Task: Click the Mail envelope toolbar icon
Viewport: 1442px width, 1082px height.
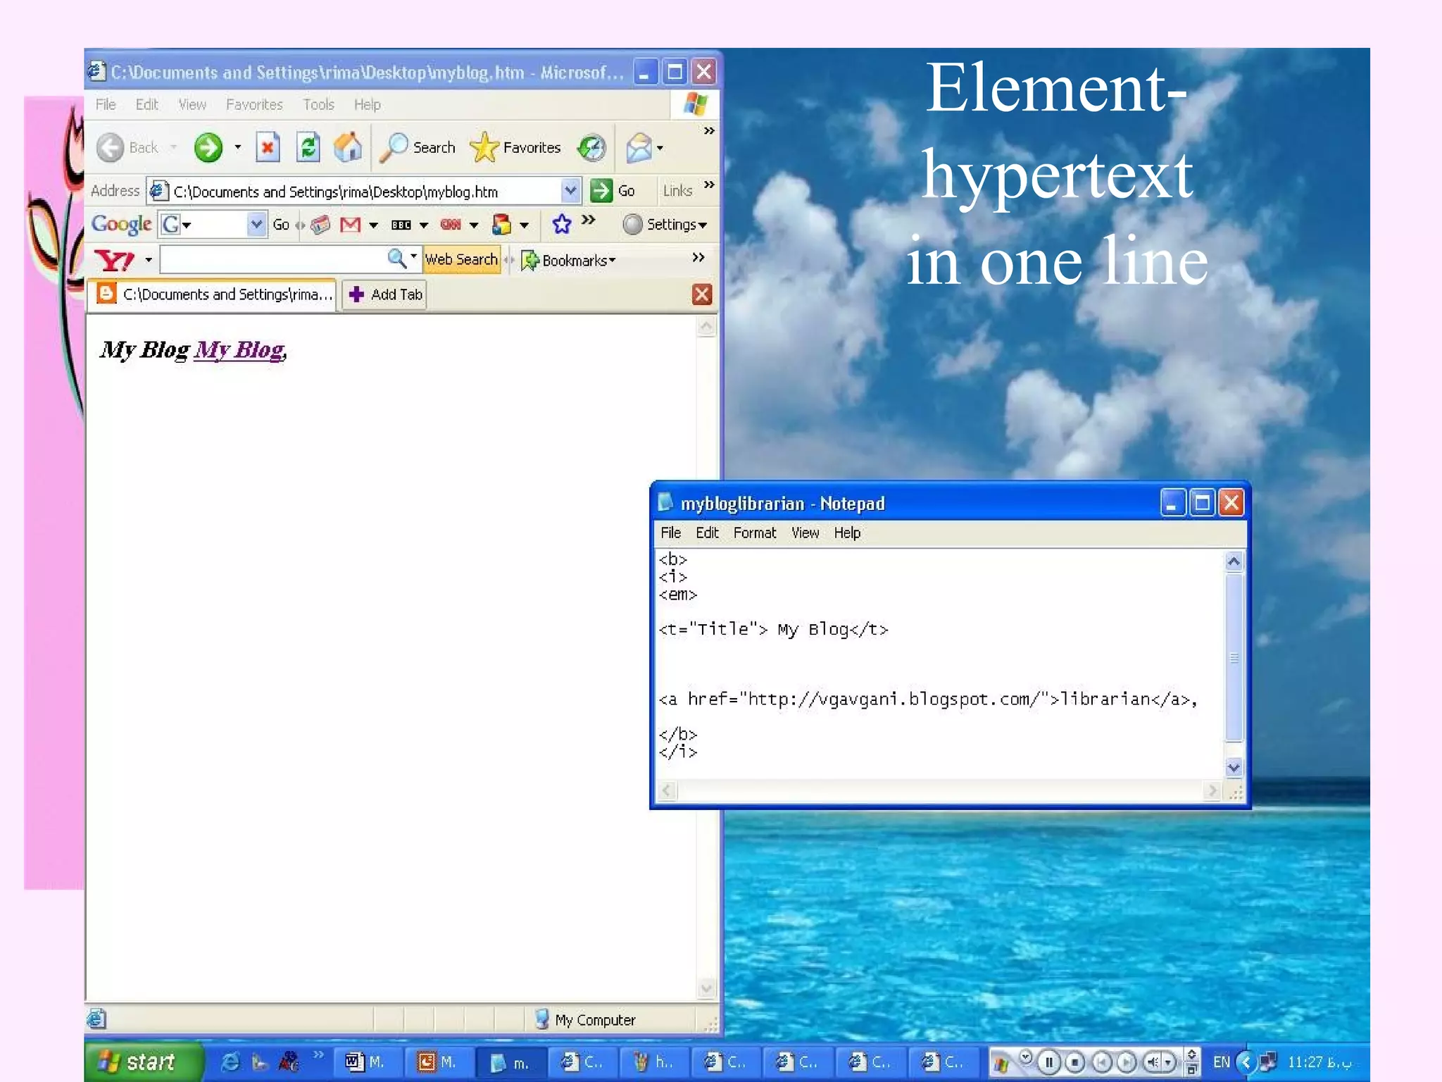Action: pyautogui.click(x=639, y=147)
